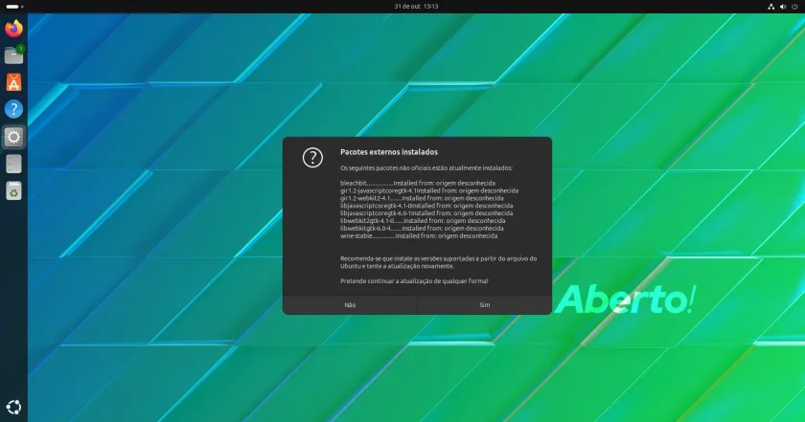The height and width of the screenshot is (422, 805).
Task: Click 'Pretende continuar a atualização de qualquer forma?'
Action: (414, 281)
